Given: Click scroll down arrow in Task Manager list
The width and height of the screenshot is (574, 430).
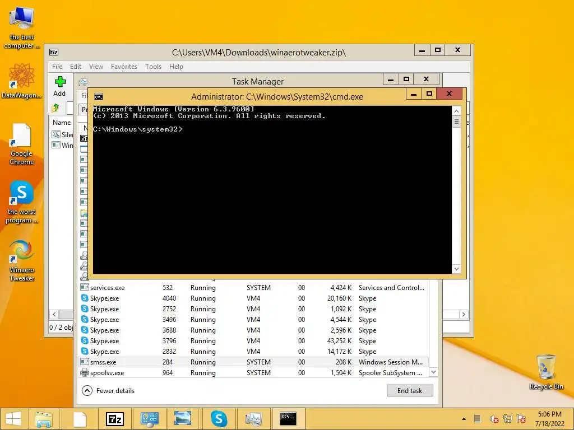Looking at the screenshot, I should point(433,372).
